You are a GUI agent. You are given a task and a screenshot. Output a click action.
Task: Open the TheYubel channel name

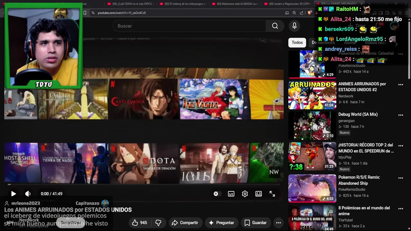pos(345,220)
